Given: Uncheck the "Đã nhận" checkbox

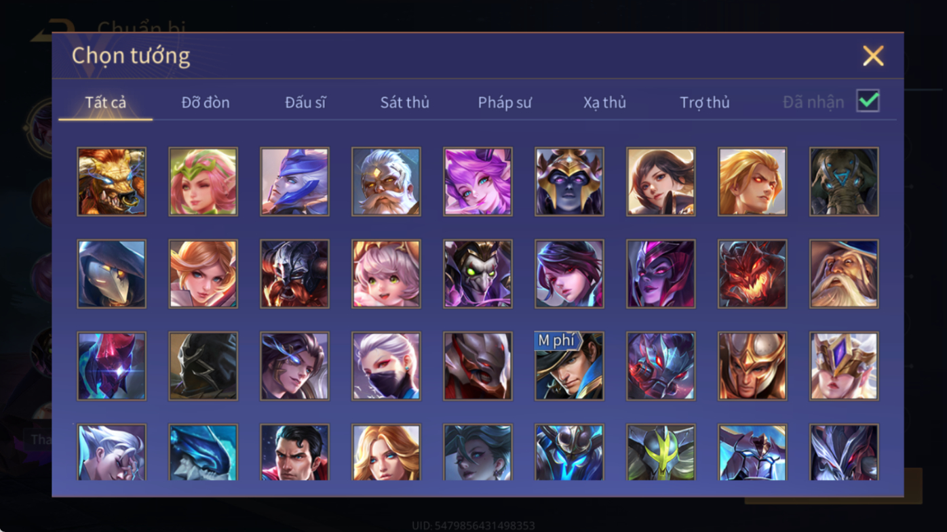Looking at the screenshot, I should click(868, 101).
